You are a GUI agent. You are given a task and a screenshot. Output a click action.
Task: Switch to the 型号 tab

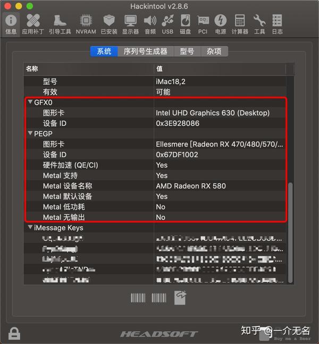pyautogui.click(x=187, y=51)
